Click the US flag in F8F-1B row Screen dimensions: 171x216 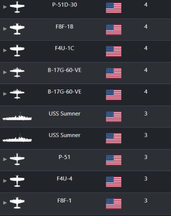(114, 30)
